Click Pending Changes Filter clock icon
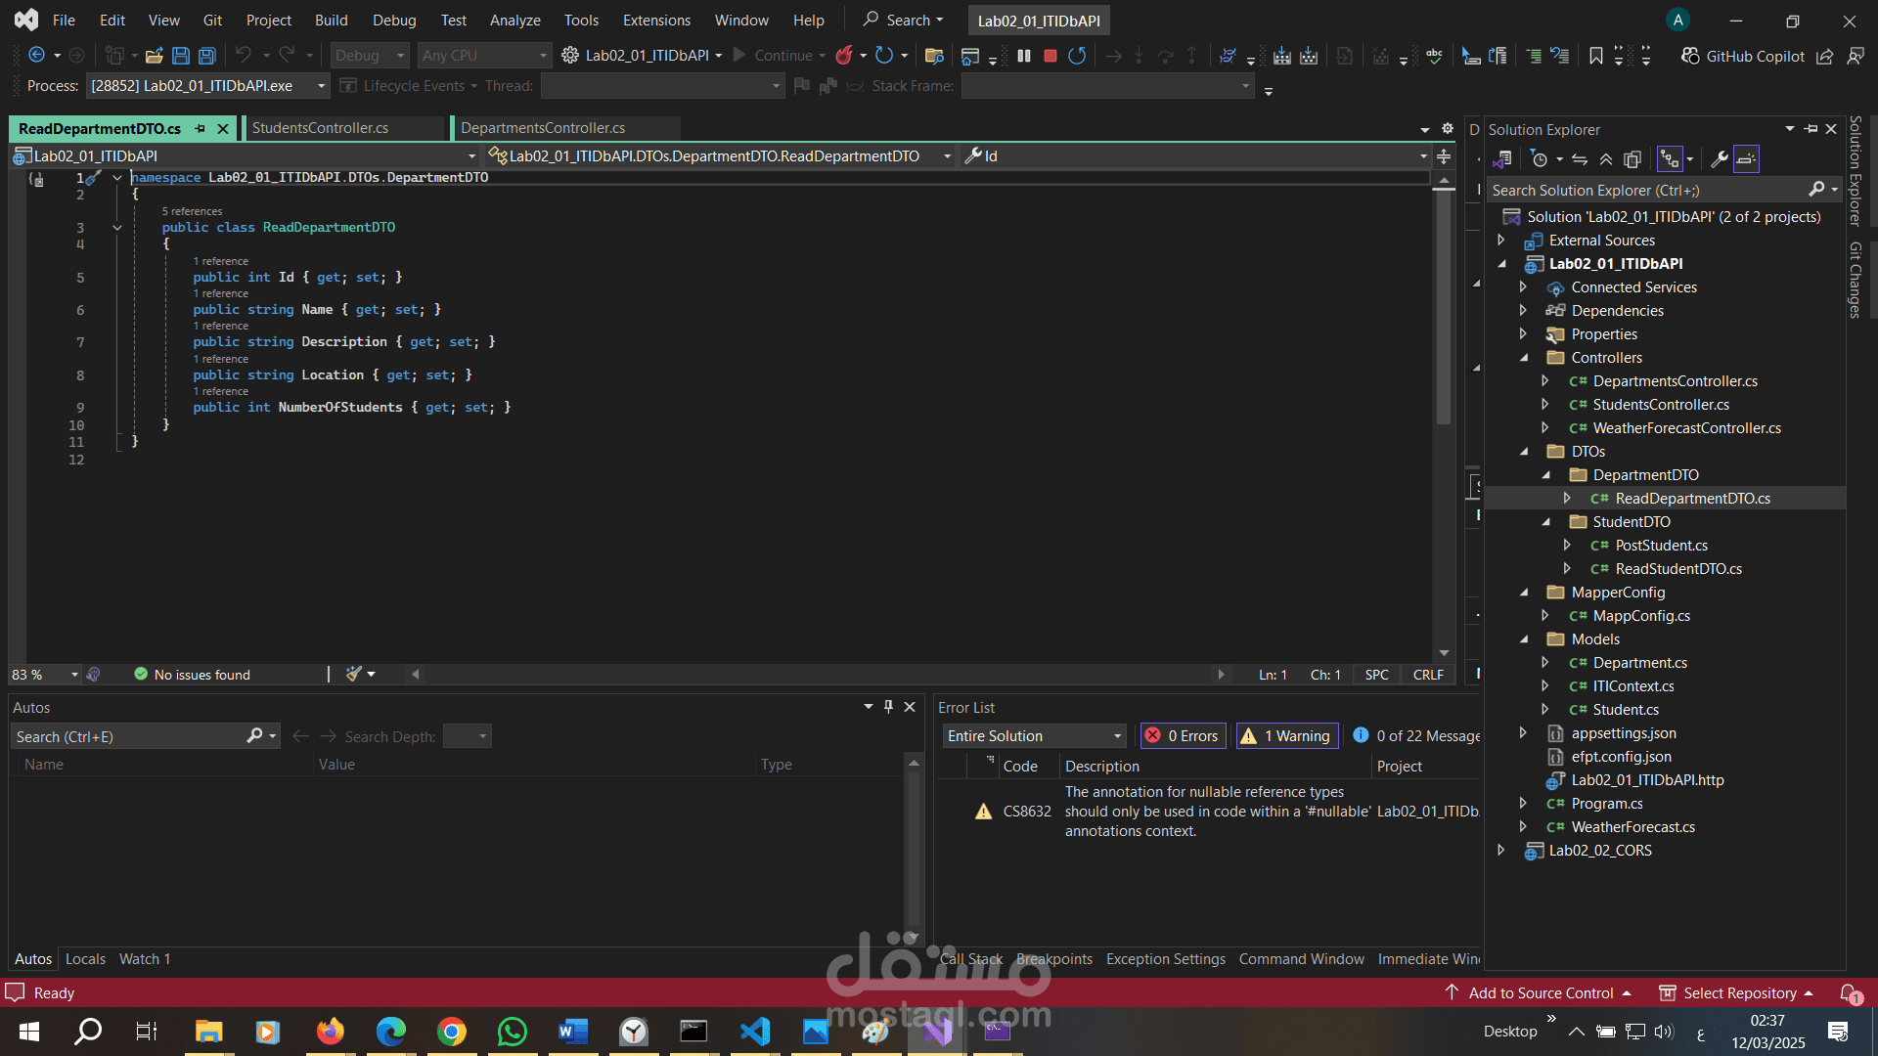Viewport: 1878px width, 1056px height. [x=1540, y=159]
